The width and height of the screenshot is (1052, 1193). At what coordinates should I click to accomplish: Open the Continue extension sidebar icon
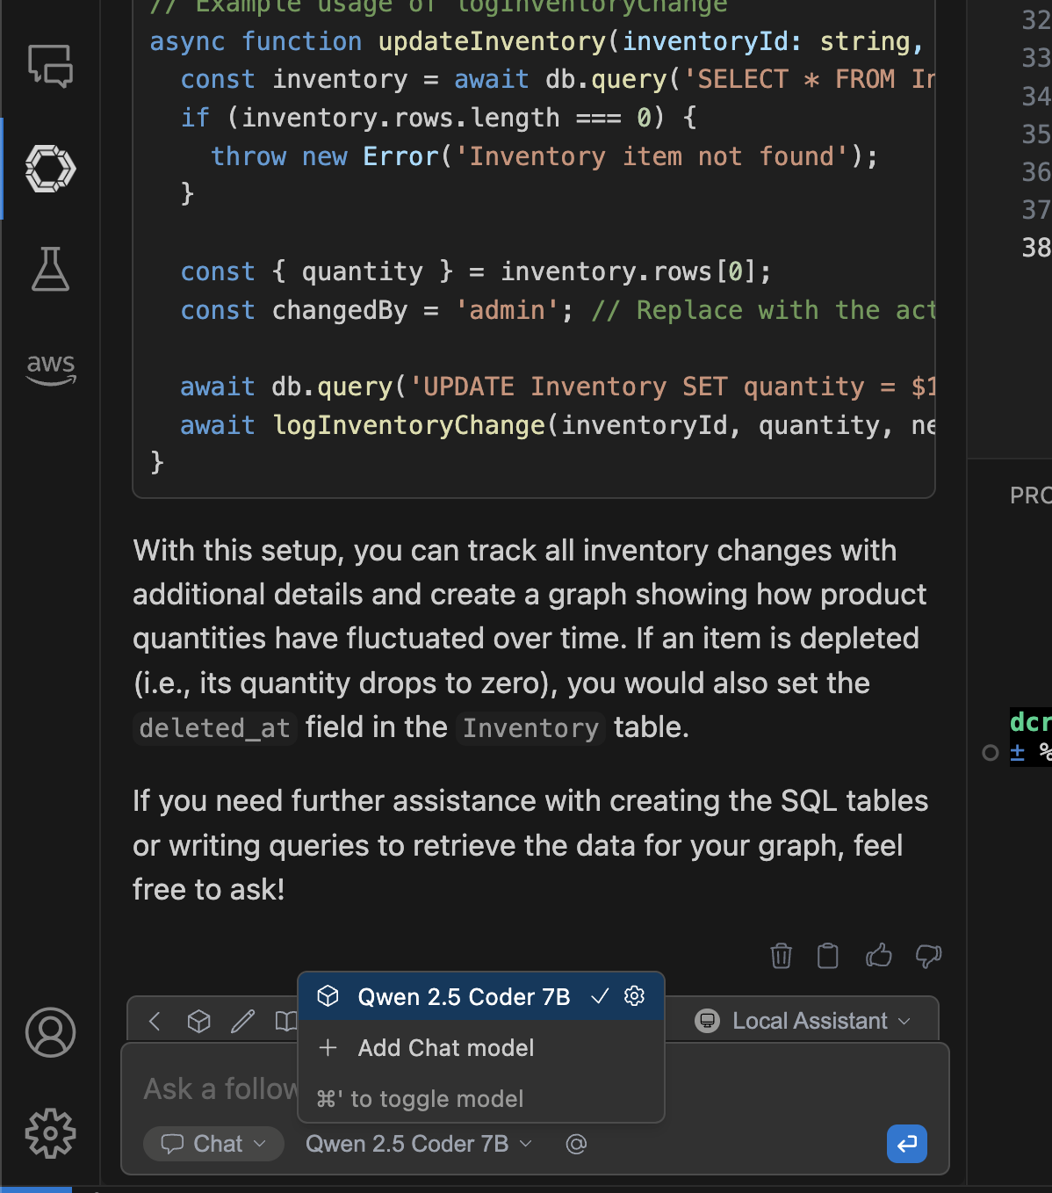point(50,168)
